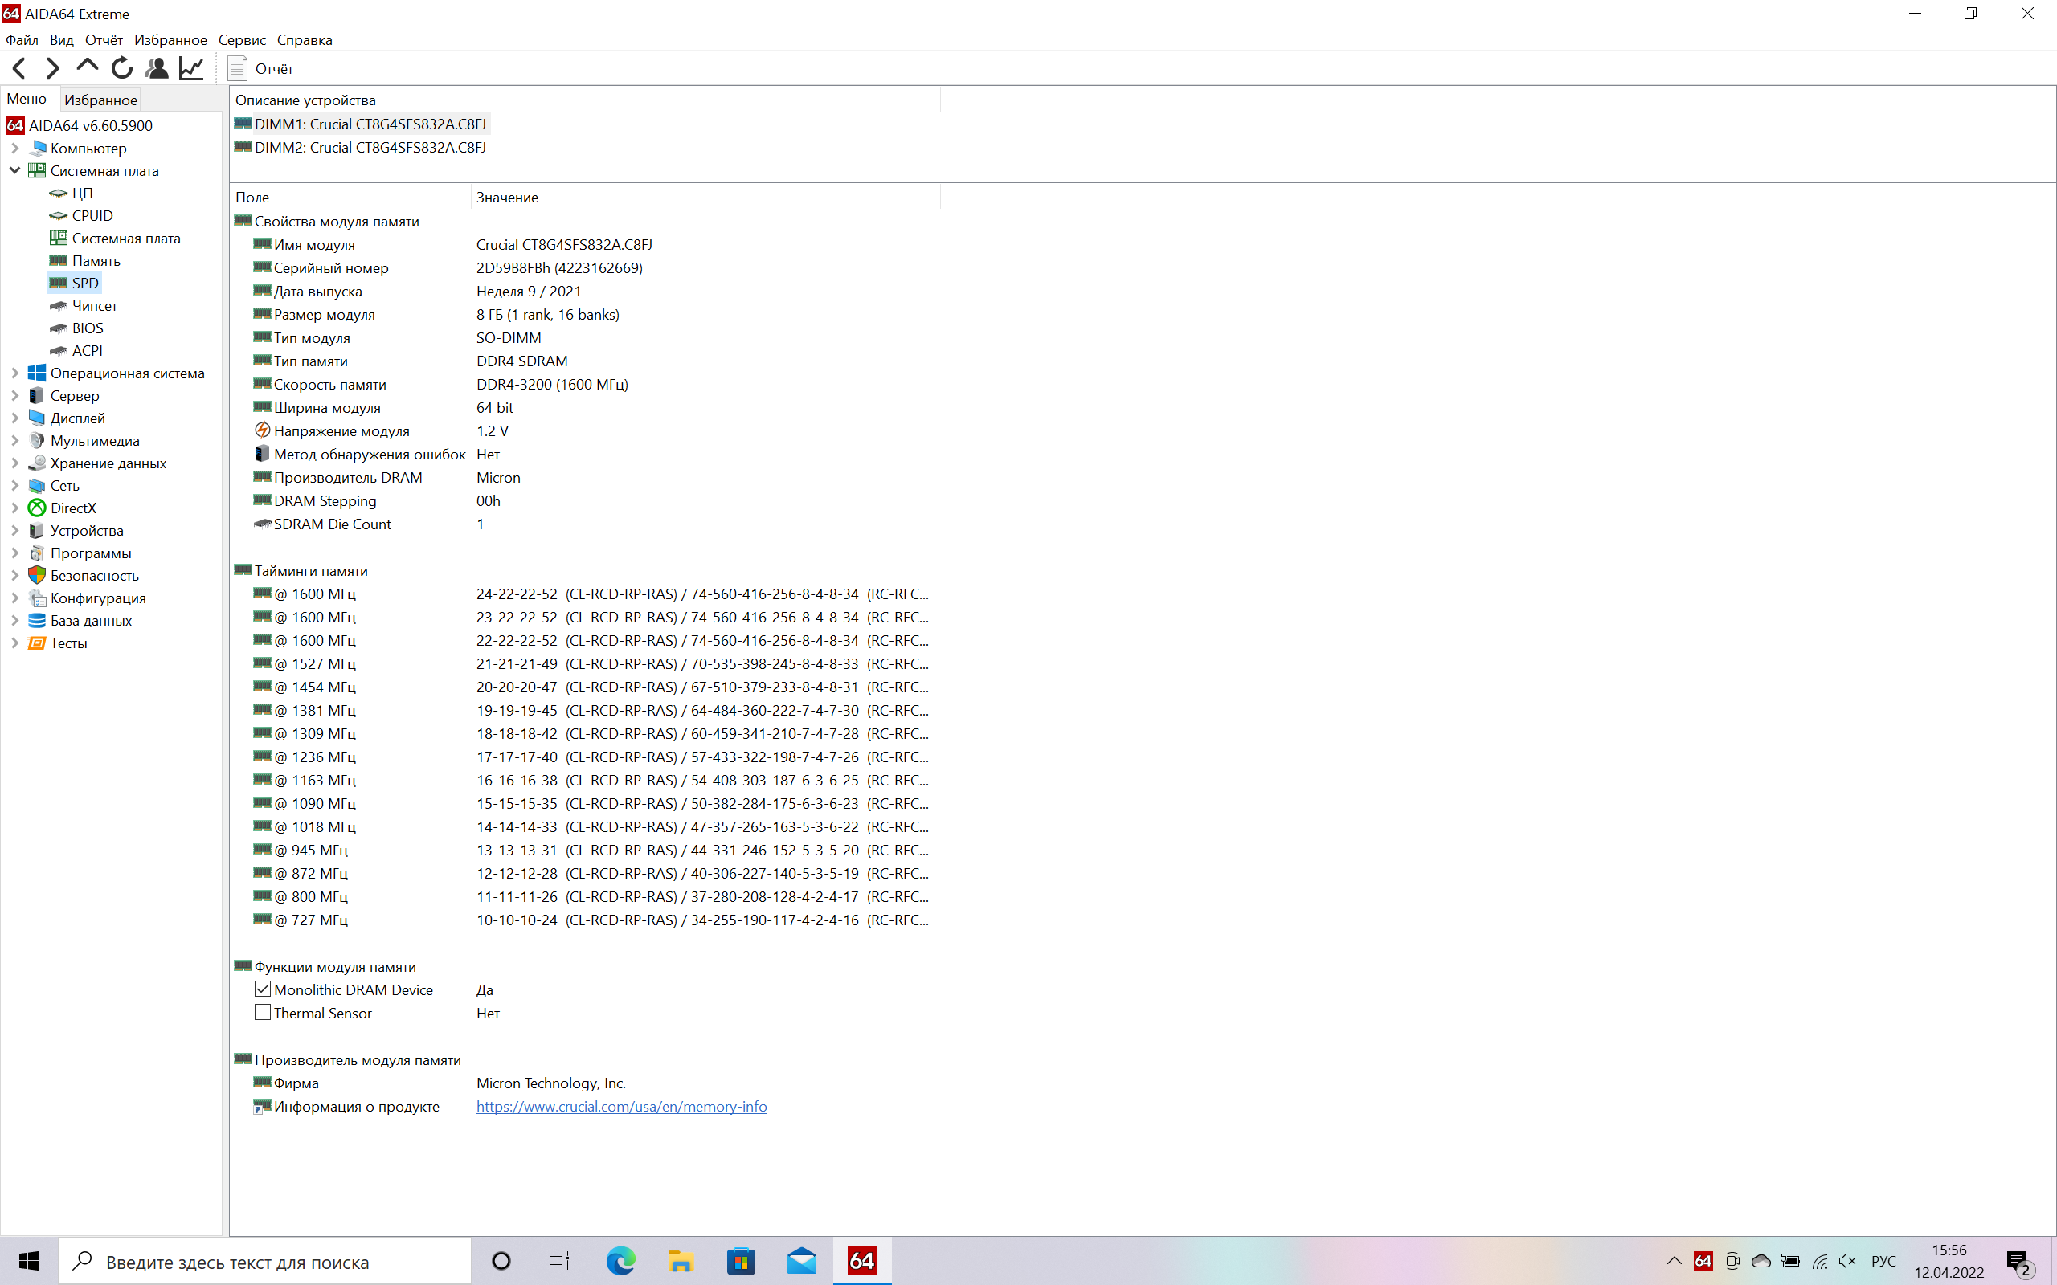2057x1285 pixels.
Task: Select the DIMM2 Crucial module entry
Action: tap(370, 148)
